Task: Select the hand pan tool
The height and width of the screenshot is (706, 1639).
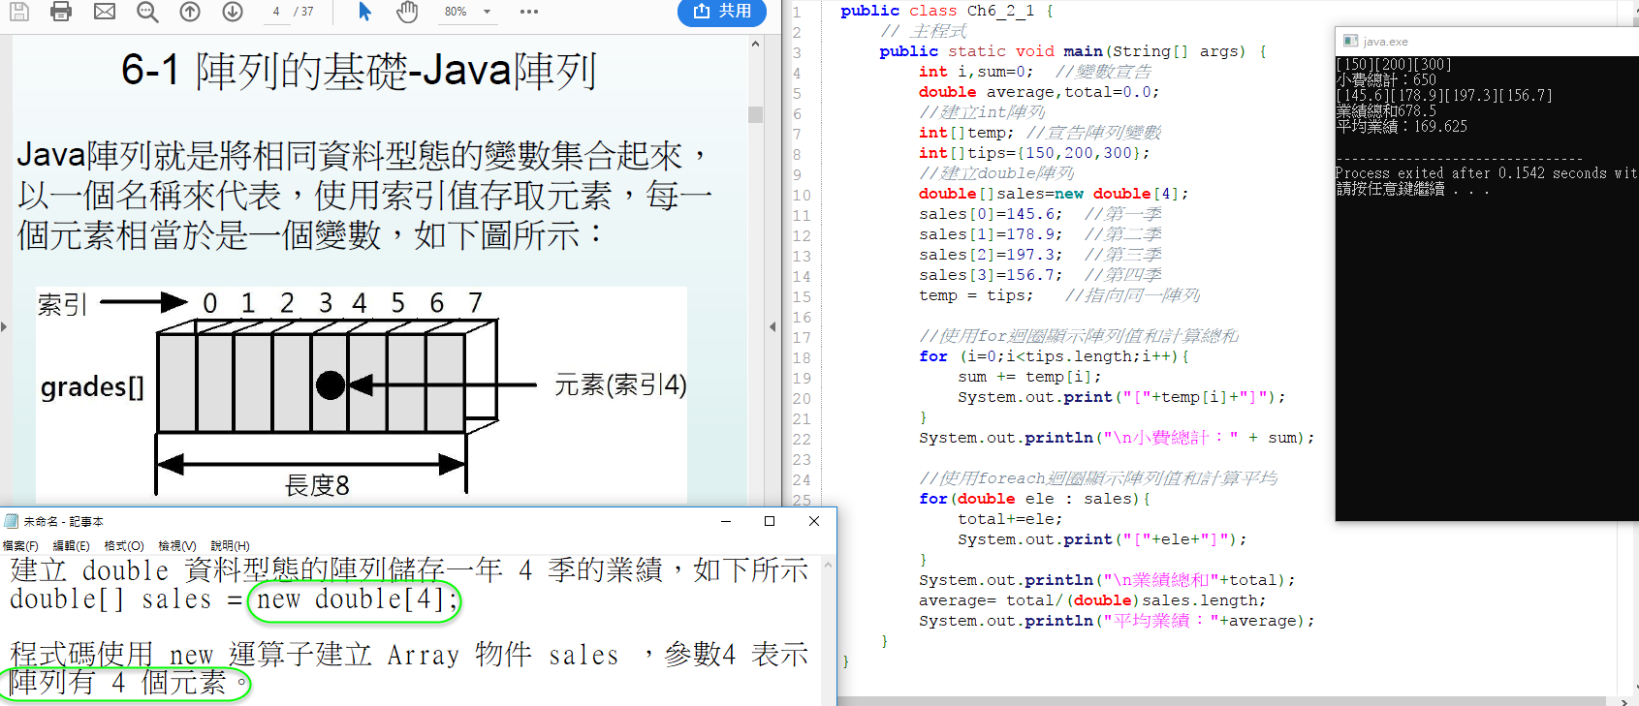Action: tap(407, 12)
